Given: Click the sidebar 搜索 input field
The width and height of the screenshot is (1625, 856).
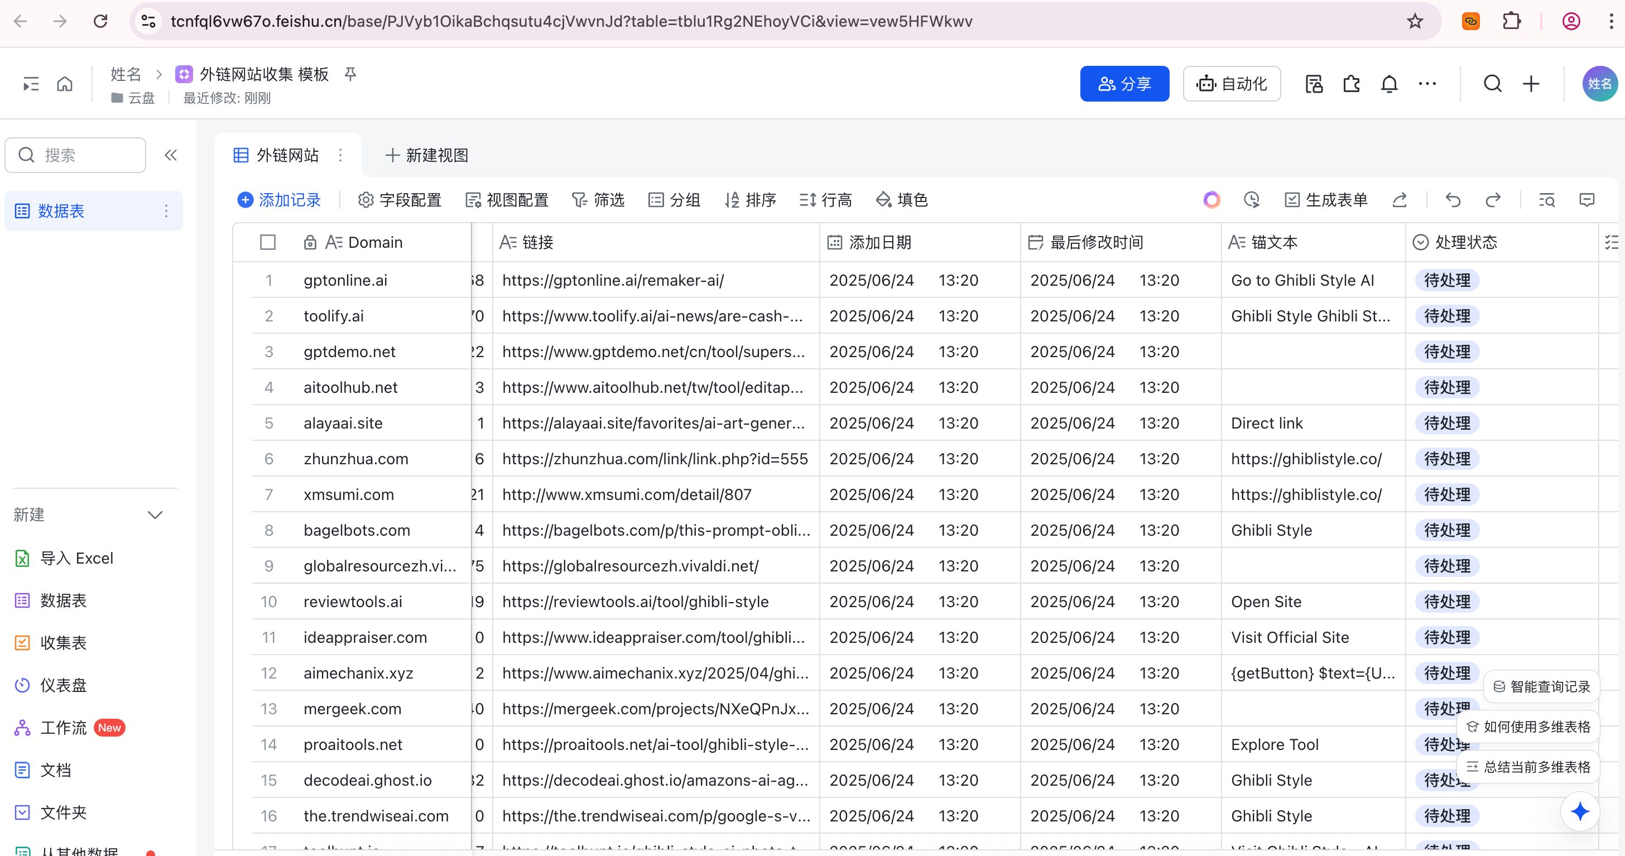Looking at the screenshot, I should [75, 155].
